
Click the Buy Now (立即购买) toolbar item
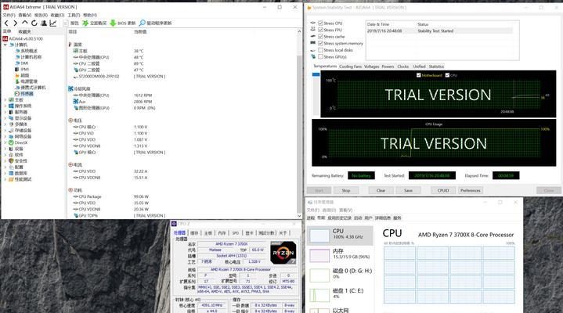point(95,23)
